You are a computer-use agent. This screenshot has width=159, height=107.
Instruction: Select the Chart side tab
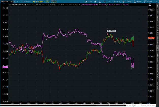point(157,49)
